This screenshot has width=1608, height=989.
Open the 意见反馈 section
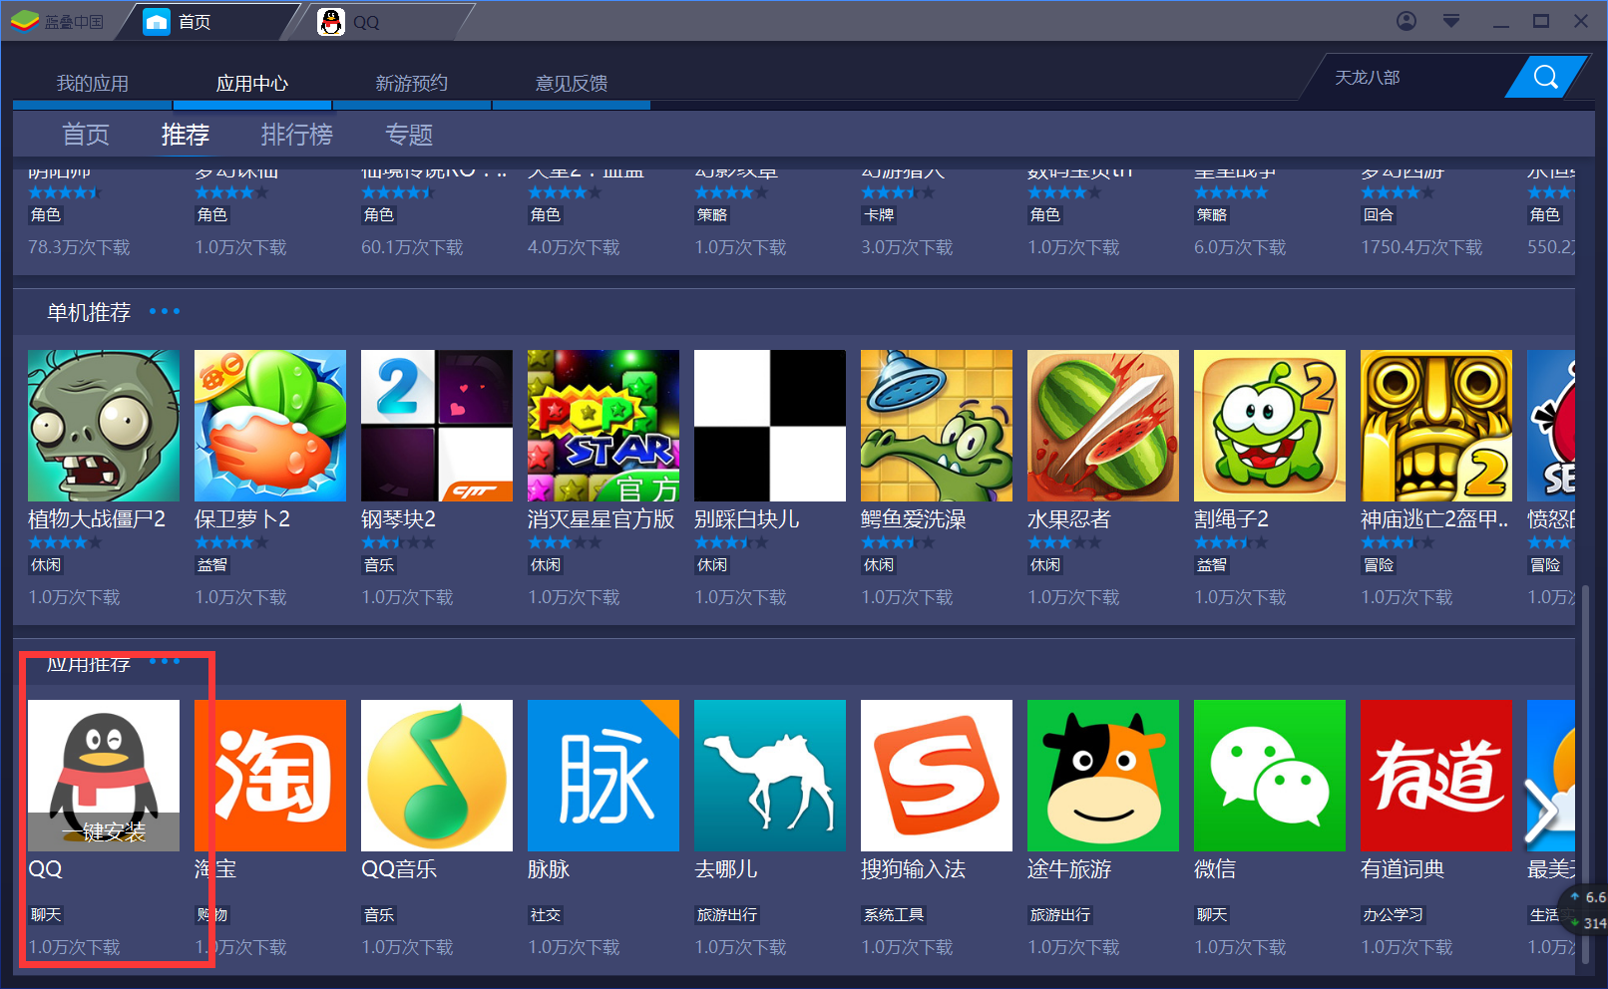tap(572, 84)
